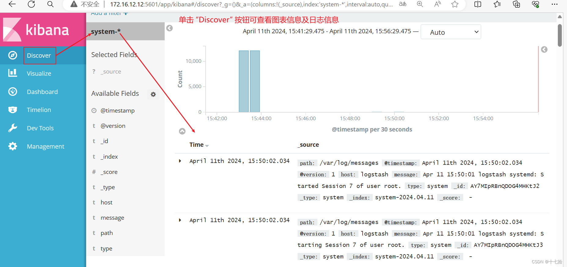Click the message available field
The image size is (567, 267).
[112, 218]
